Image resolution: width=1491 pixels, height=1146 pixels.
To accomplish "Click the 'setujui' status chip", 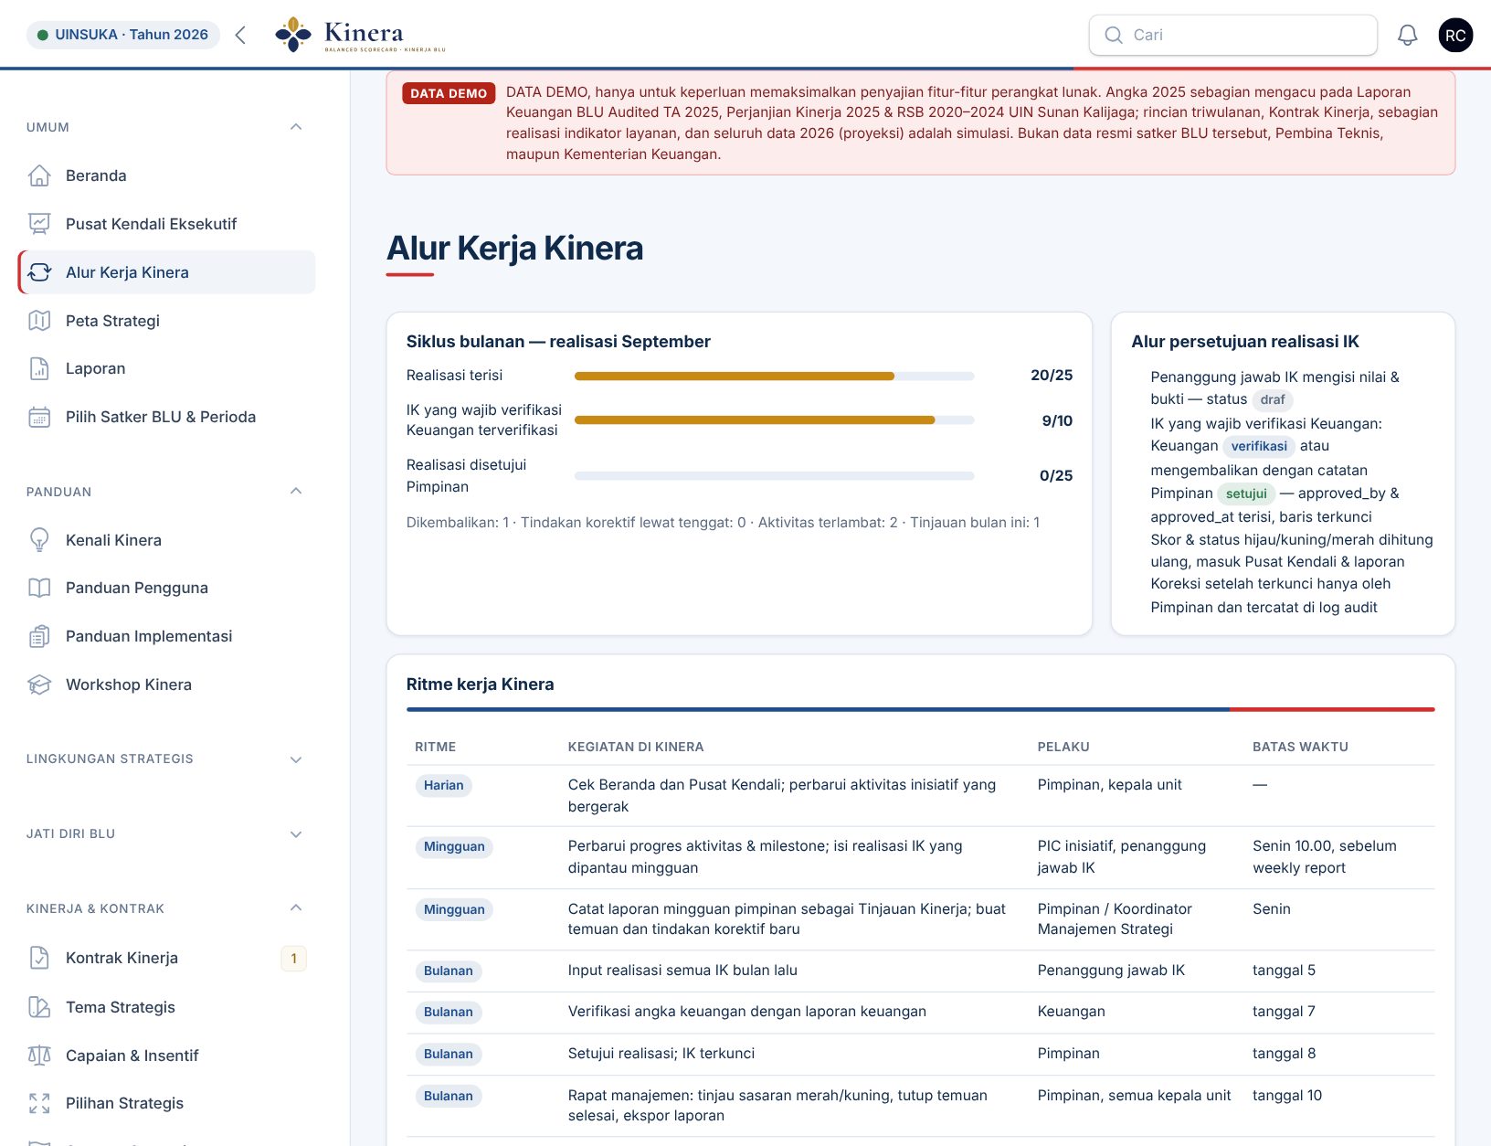I will pyautogui.click(x=1246, y=493).
